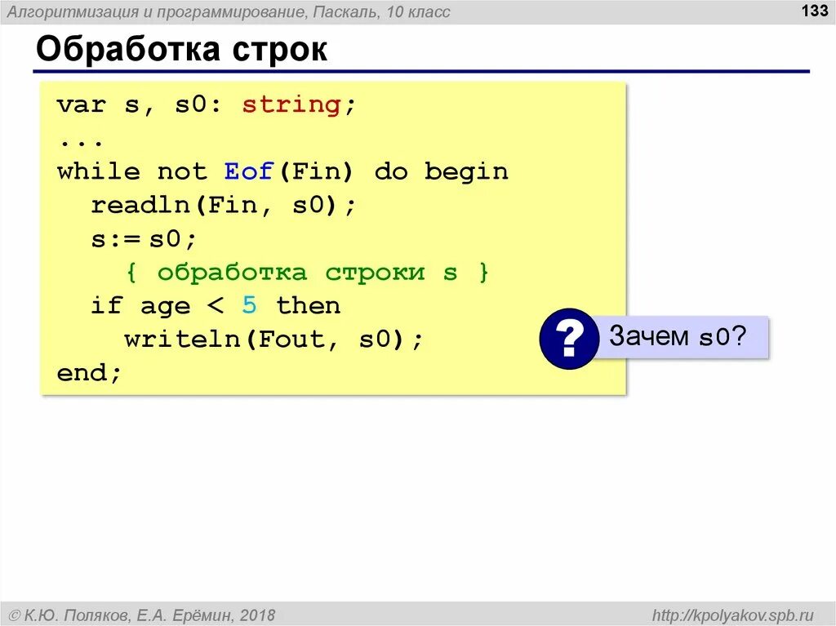Click the line 'while not Eof(Fin) do begin'
The image size is (836, 626).
click(x=282, y=171)
